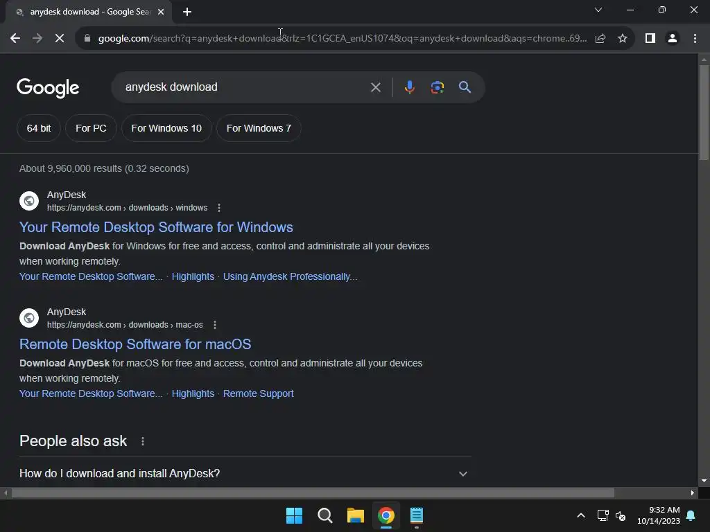Open Chrome side panel
The image size is (710, 532).
(650, 39)
